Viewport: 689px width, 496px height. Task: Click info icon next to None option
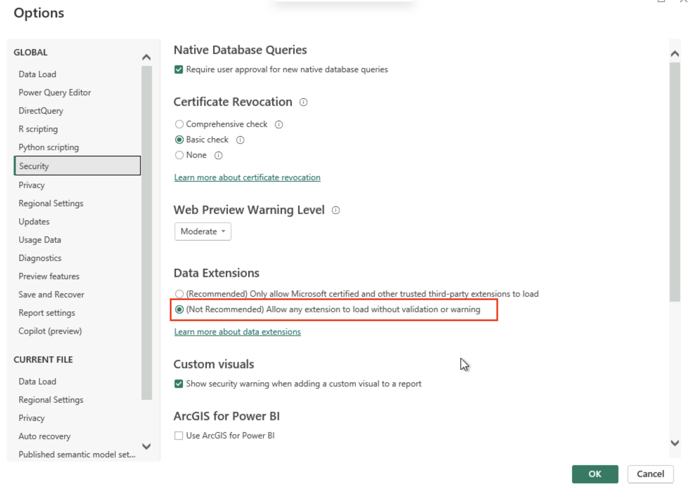click(x=218, y=155)
